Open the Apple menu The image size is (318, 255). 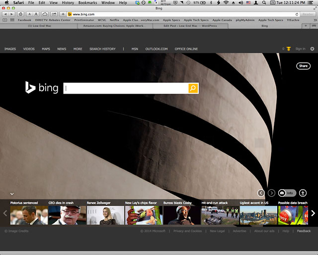[x=6, y=2]
